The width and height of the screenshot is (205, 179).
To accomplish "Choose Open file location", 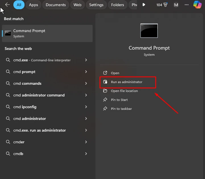I will click(x=149, y=91).
